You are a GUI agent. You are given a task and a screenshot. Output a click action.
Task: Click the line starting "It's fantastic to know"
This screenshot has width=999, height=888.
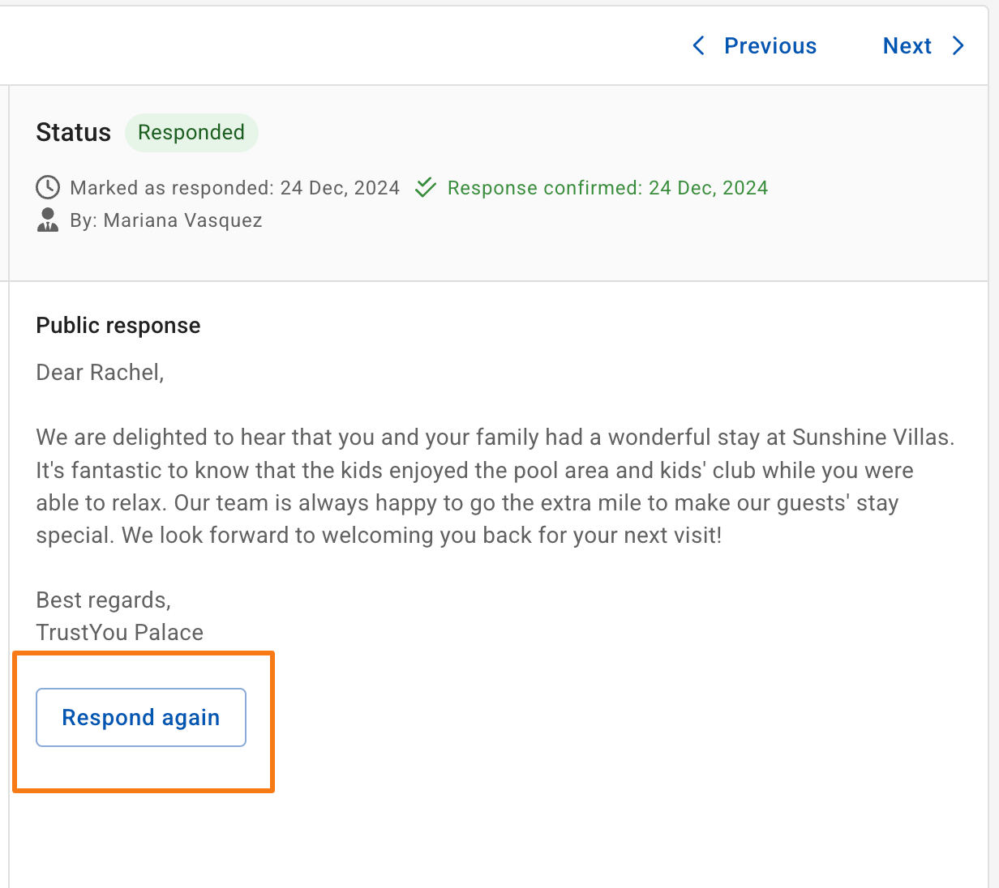tap(475, 471)
